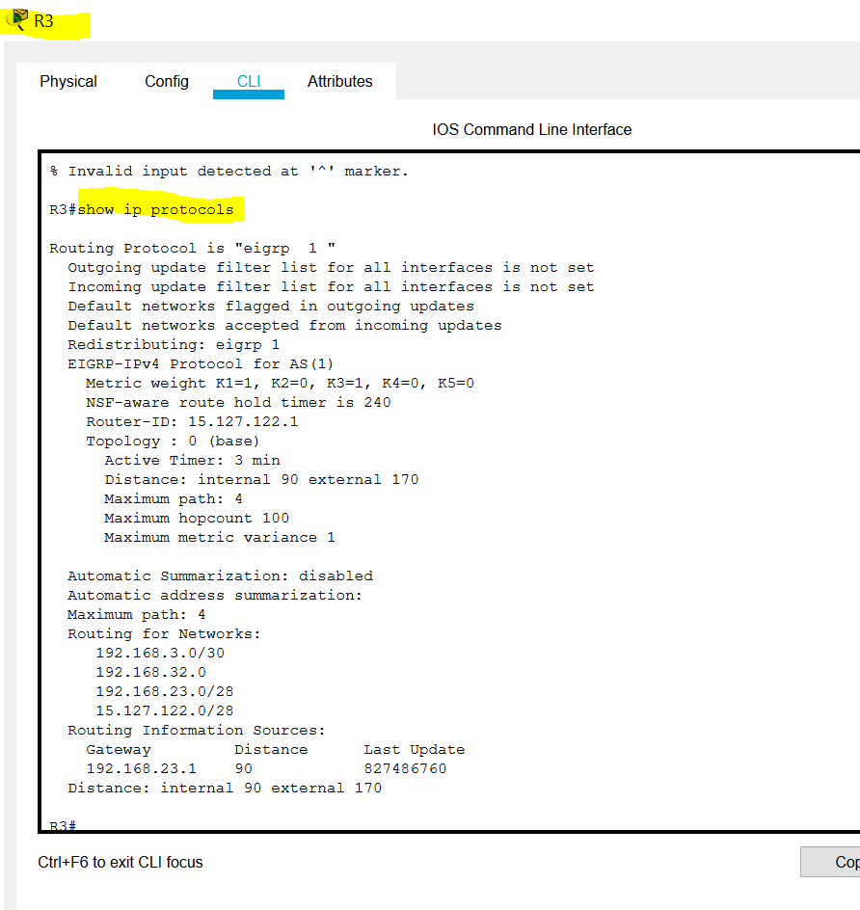This screenshot has width=860, height=910.
Task: Switch to the Attributes tab
Action: click(339, 81)
